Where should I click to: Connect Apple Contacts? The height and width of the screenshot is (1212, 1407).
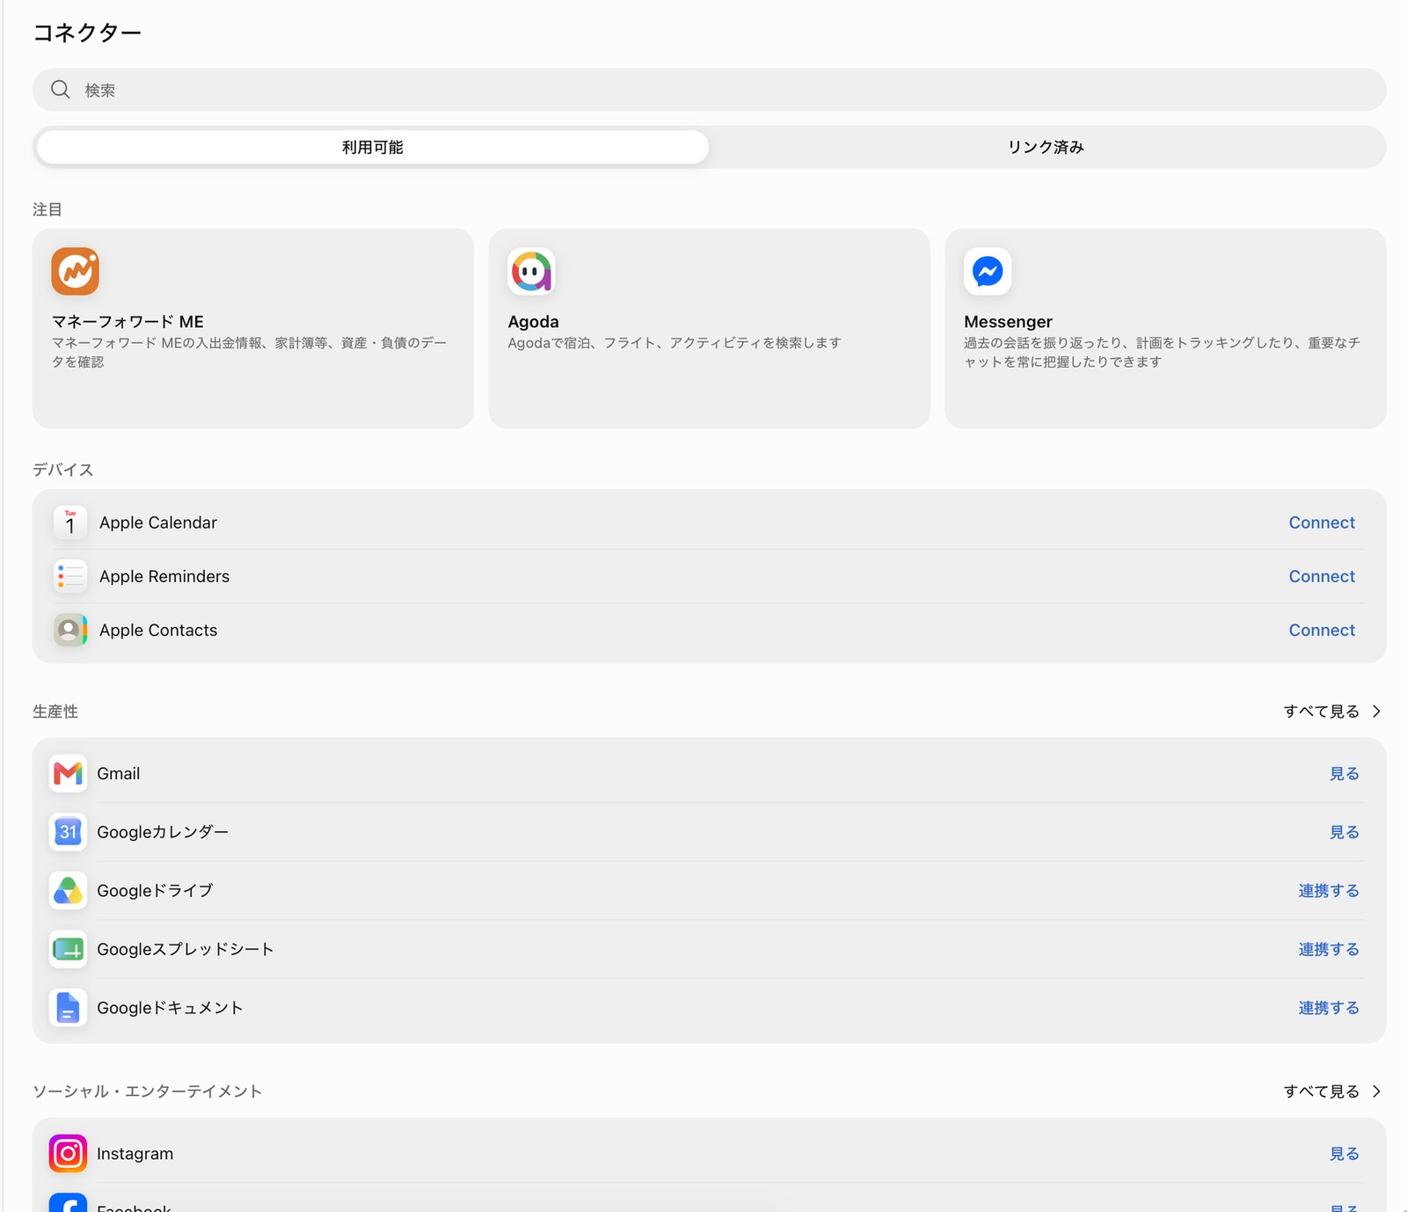click(x=1322, y=630)
